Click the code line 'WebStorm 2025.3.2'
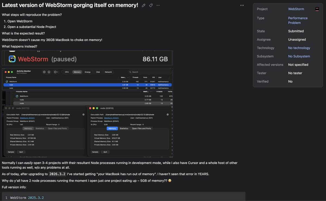This screenshot has width=326, height=201. [27, 198]
